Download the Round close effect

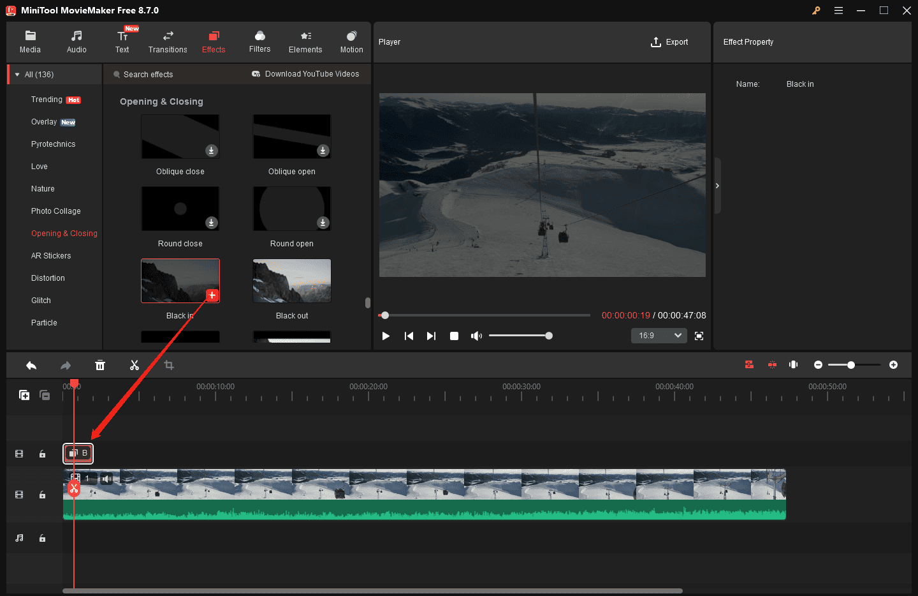click(211, 223)
